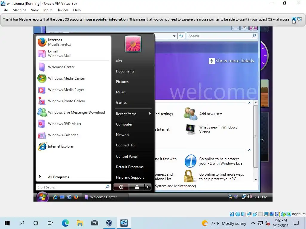The image size is (306, 229).
Task: Lock the computer with padlock button
Action: pyautogui.click(x=137, y=187)
